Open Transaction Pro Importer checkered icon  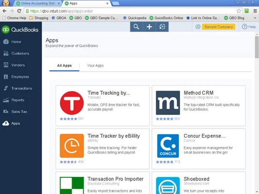72,185
